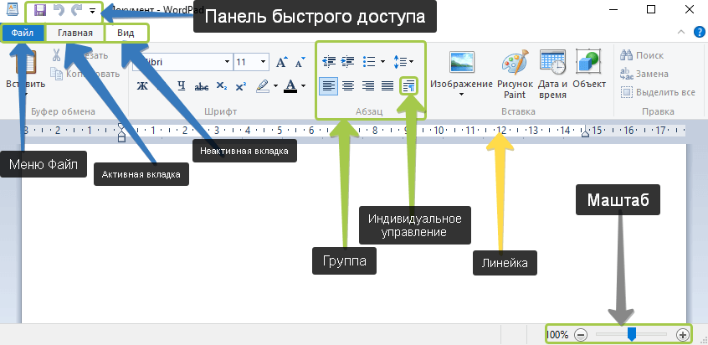Open the paragraph settings dialog icon
The width and height of the screenshot is (708, 345).
[x=408, y=85]
